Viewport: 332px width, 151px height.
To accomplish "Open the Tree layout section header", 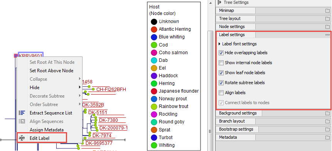I will tap(236, 18).
